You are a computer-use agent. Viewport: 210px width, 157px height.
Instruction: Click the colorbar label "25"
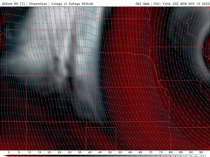60,152
